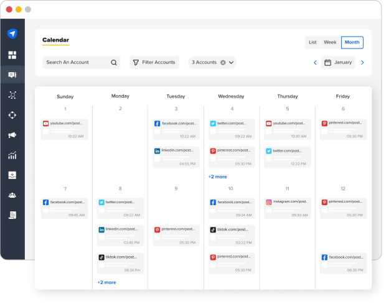Screen dimensions: 386x304
Task: Click the Wednesday column header
Action: tap(231, 96)
